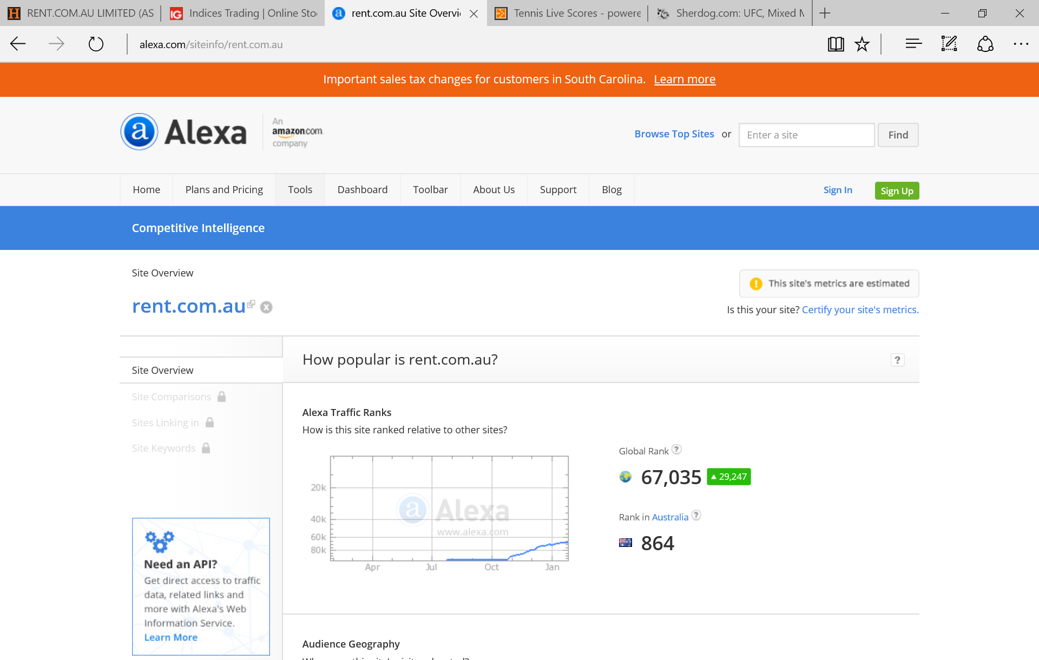Click the lock icon next to Site Comparisons

221,397
